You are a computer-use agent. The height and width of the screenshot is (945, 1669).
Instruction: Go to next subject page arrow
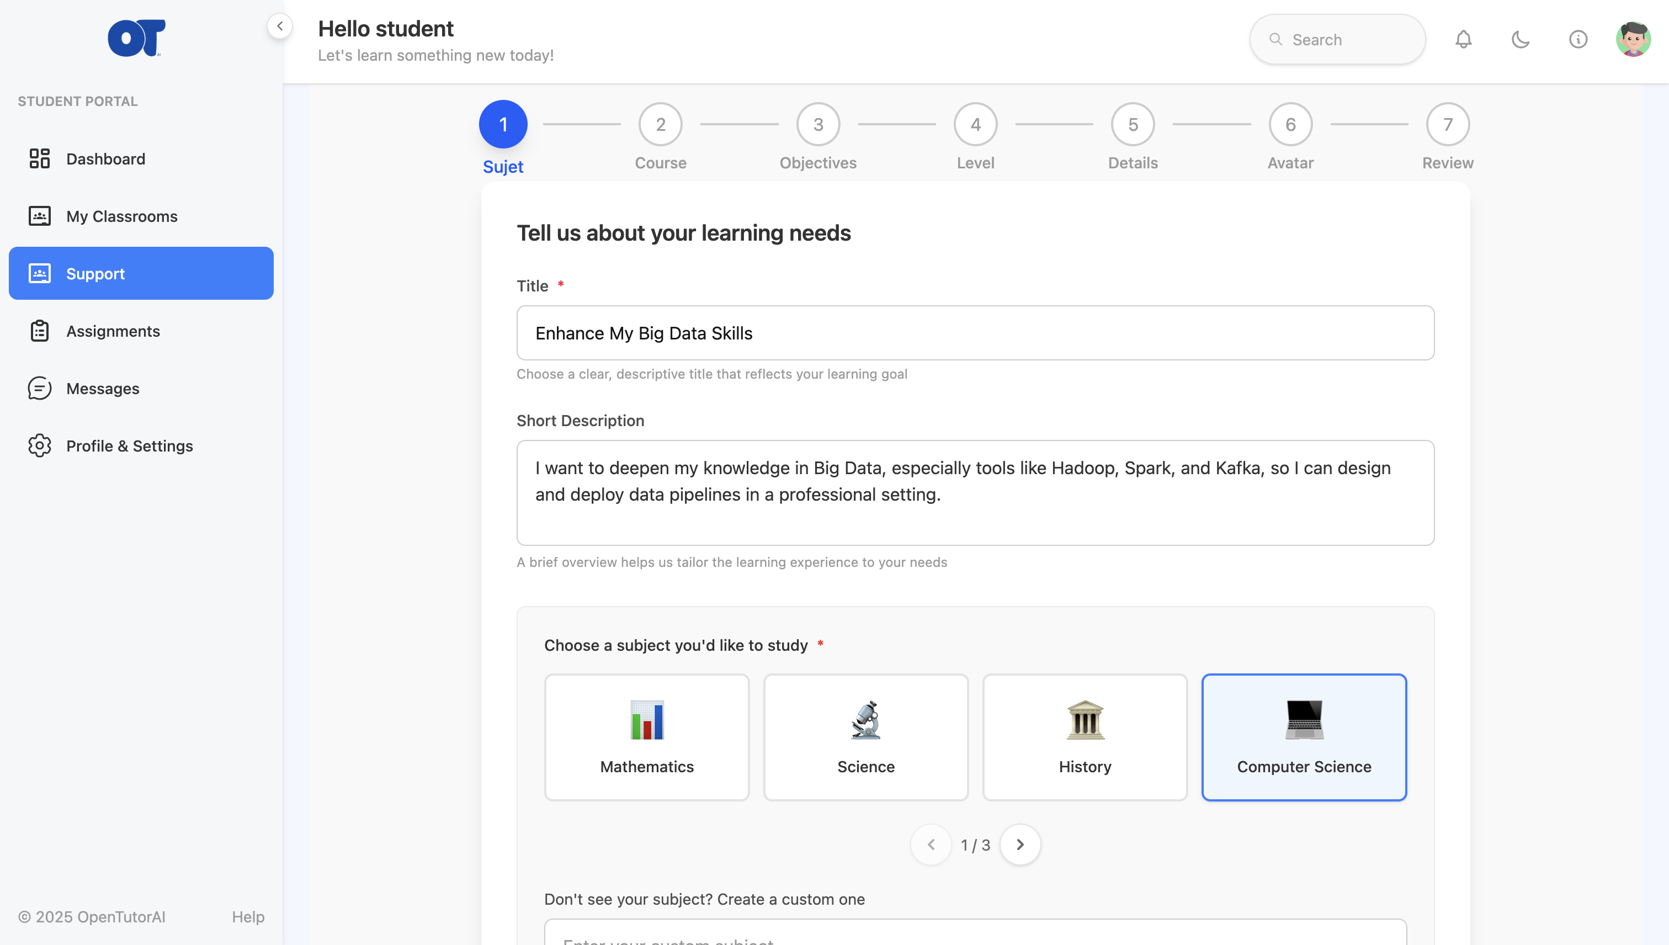click(1019, 845)
